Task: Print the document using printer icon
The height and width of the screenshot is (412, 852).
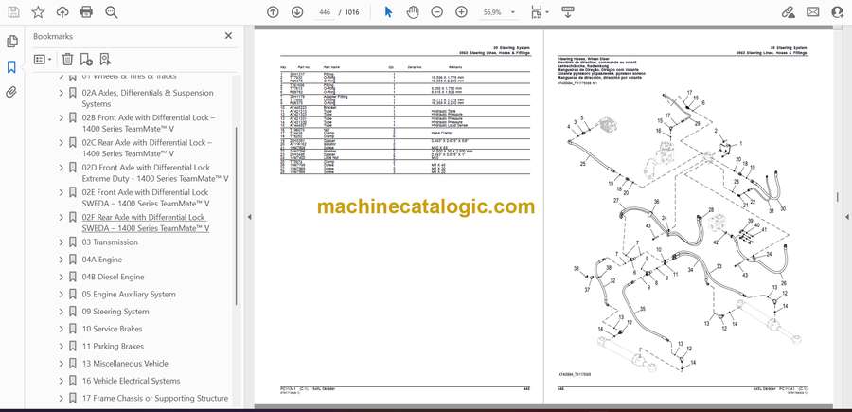Action: point(86,12)
